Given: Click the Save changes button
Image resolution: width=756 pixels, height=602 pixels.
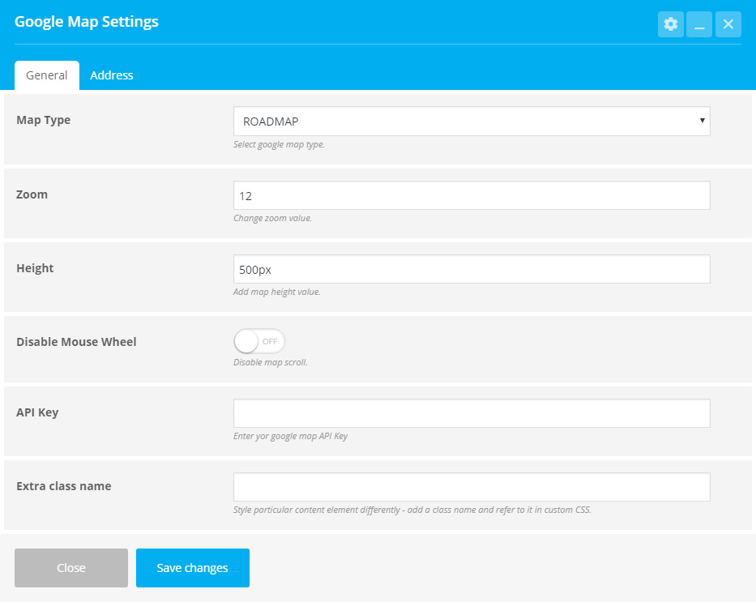Looking at the screenshot, I should (192, 568).
